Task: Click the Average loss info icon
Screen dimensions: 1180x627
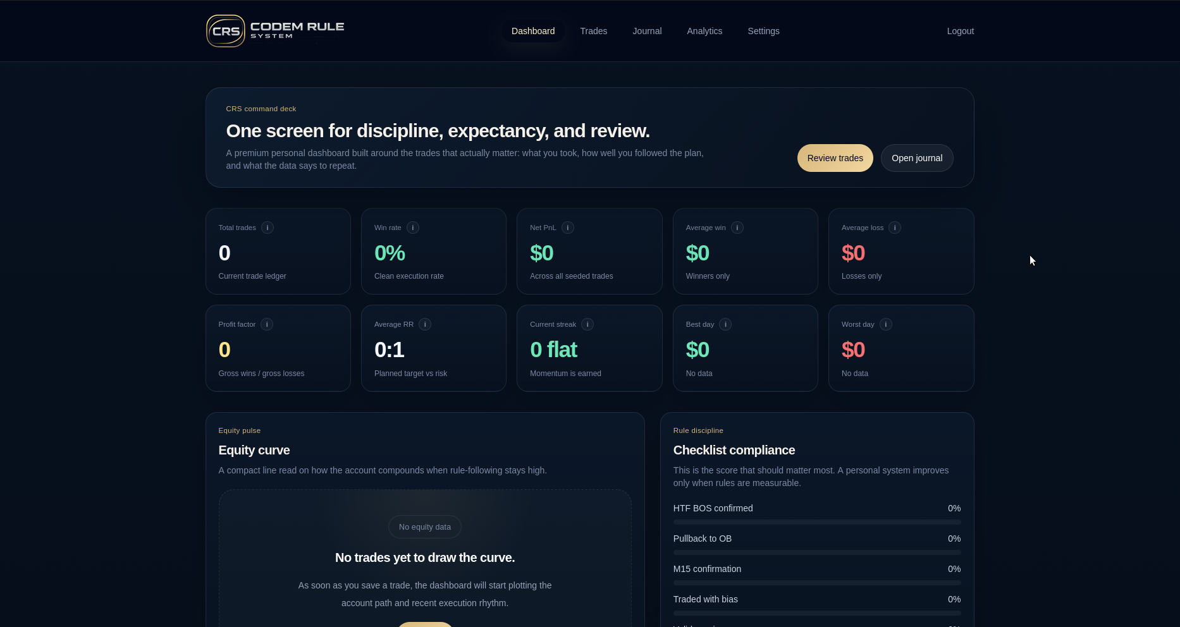Action: coord(895,228)
